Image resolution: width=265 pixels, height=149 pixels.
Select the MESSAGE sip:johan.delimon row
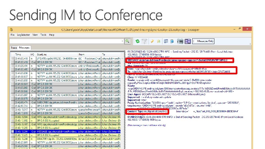pos(66,132)
